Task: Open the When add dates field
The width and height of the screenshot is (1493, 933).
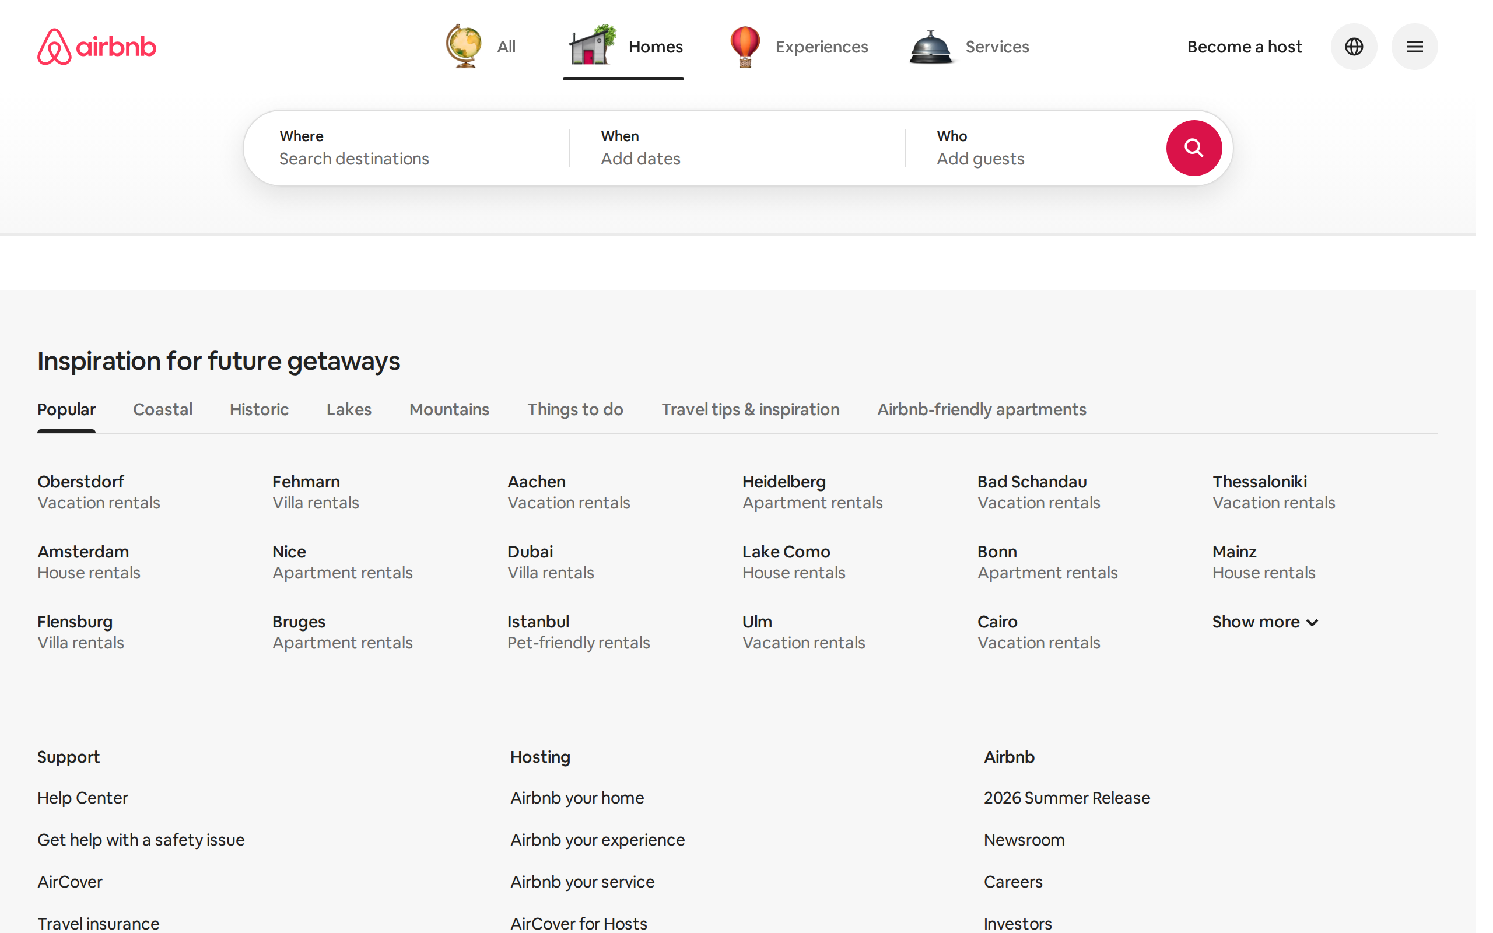Action: point(737,148)
